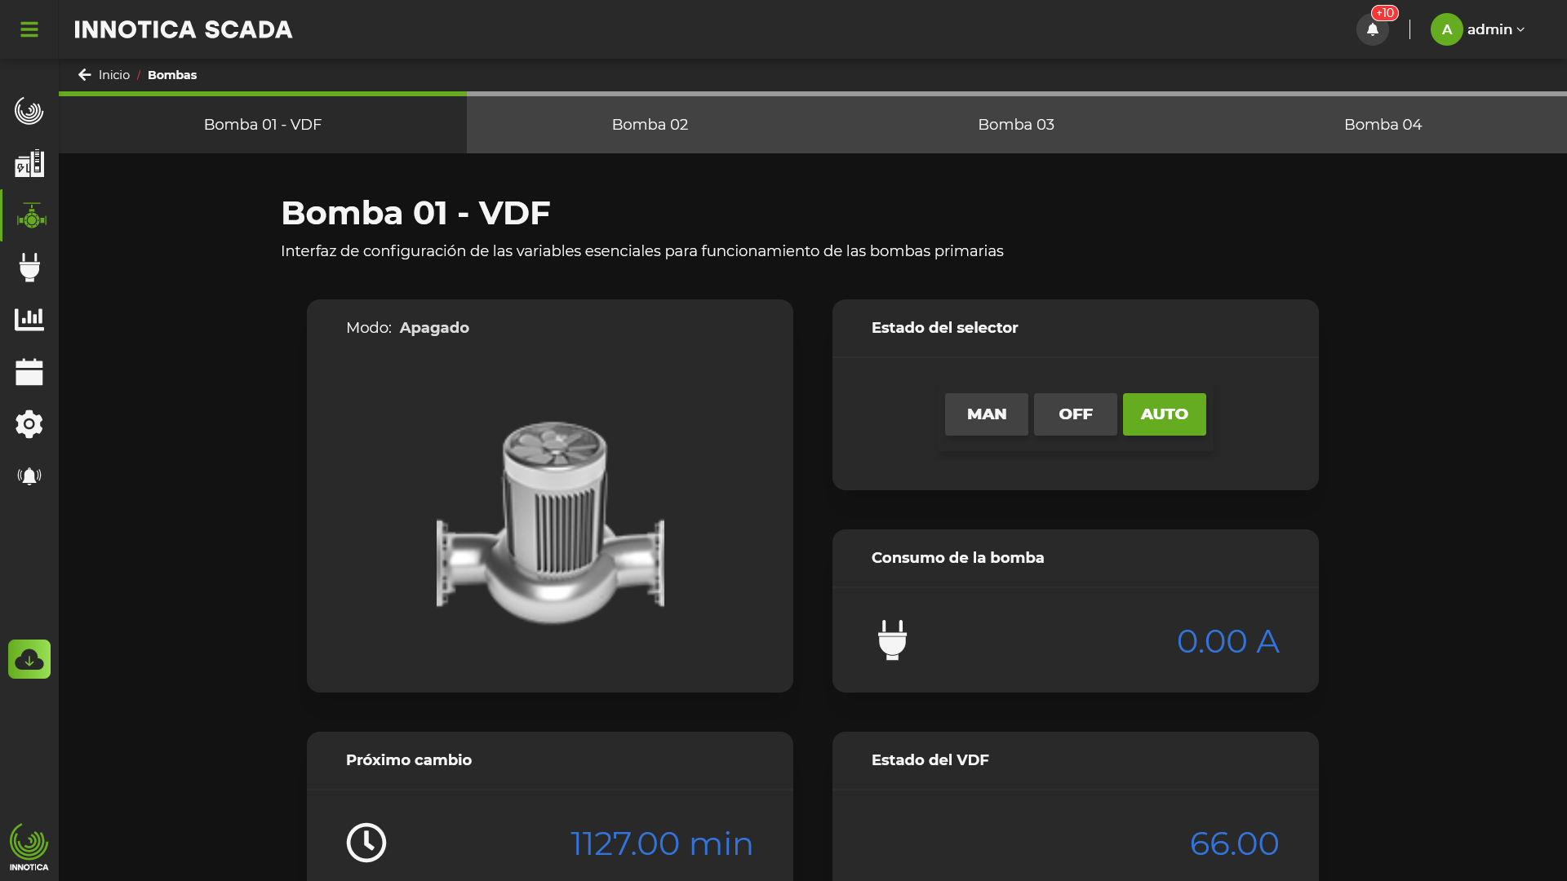
Task: Click the spiral dashboard sidebar icon
Action: pos(29,111)
